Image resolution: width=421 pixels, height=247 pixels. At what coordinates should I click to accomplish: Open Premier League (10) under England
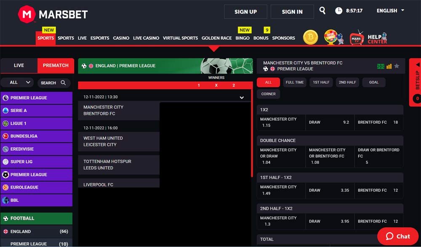point(37,243)
